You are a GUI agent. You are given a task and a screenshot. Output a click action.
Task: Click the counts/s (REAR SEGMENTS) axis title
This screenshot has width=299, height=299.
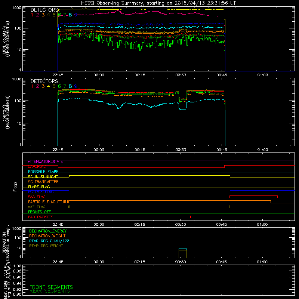tap(6, 112)
